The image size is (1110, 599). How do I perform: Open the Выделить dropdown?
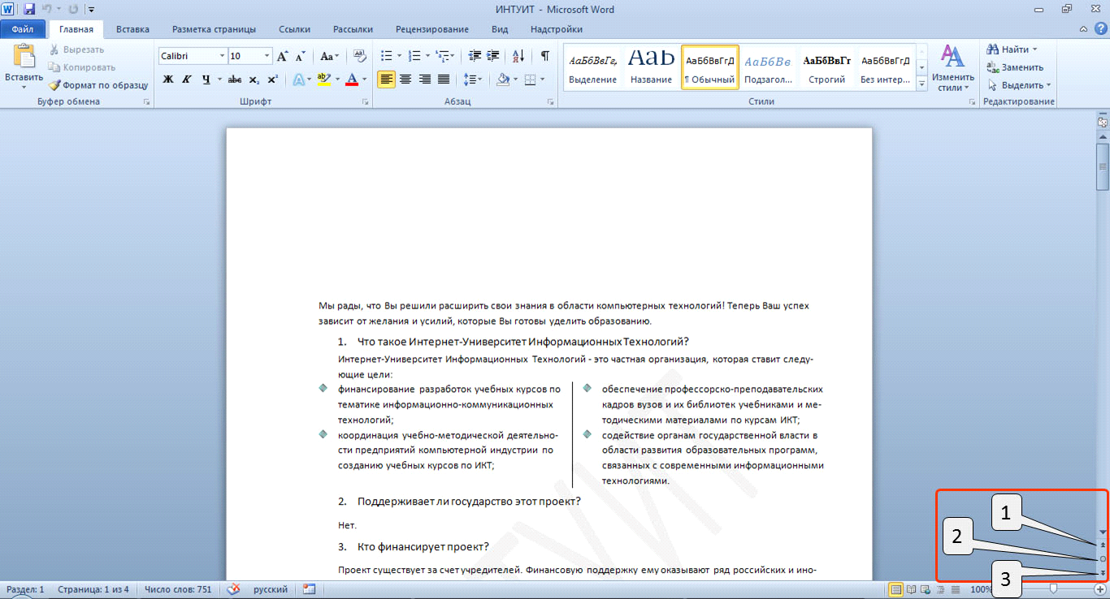(x=1019, y=84)
